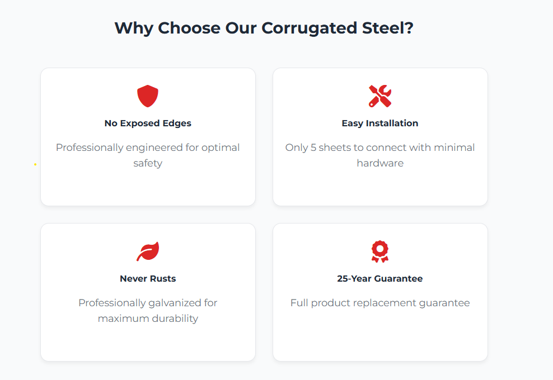553x380 pixels.
Task: Click "maximum durability" in Never Rusts card
Action: point(148,319)
